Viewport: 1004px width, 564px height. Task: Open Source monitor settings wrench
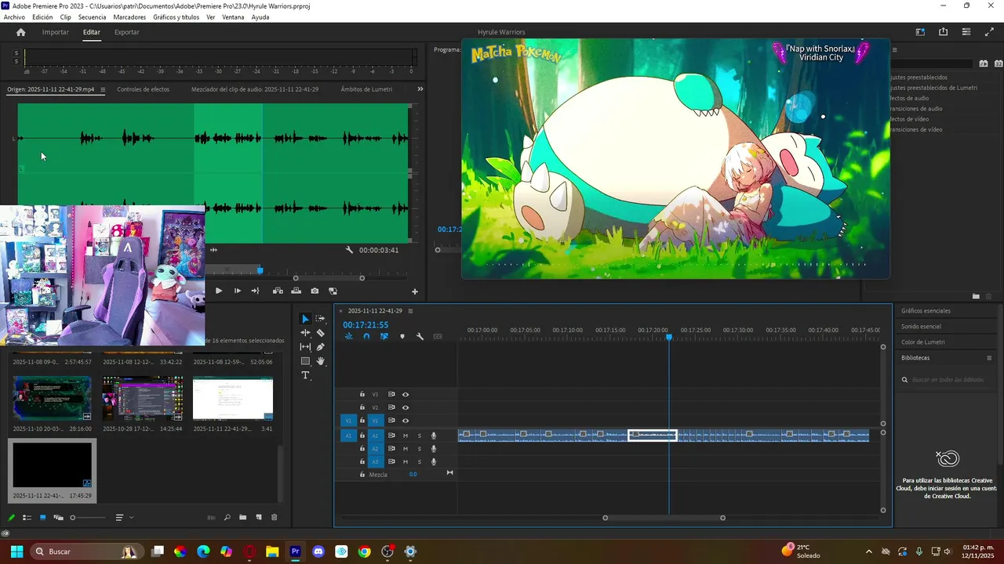(349, 250)
